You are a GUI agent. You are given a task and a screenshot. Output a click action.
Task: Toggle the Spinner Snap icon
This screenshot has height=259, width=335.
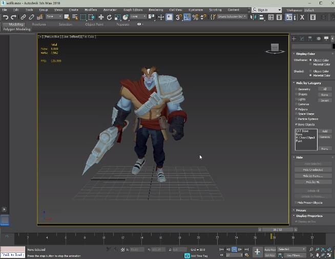click(x=203, y=17)
